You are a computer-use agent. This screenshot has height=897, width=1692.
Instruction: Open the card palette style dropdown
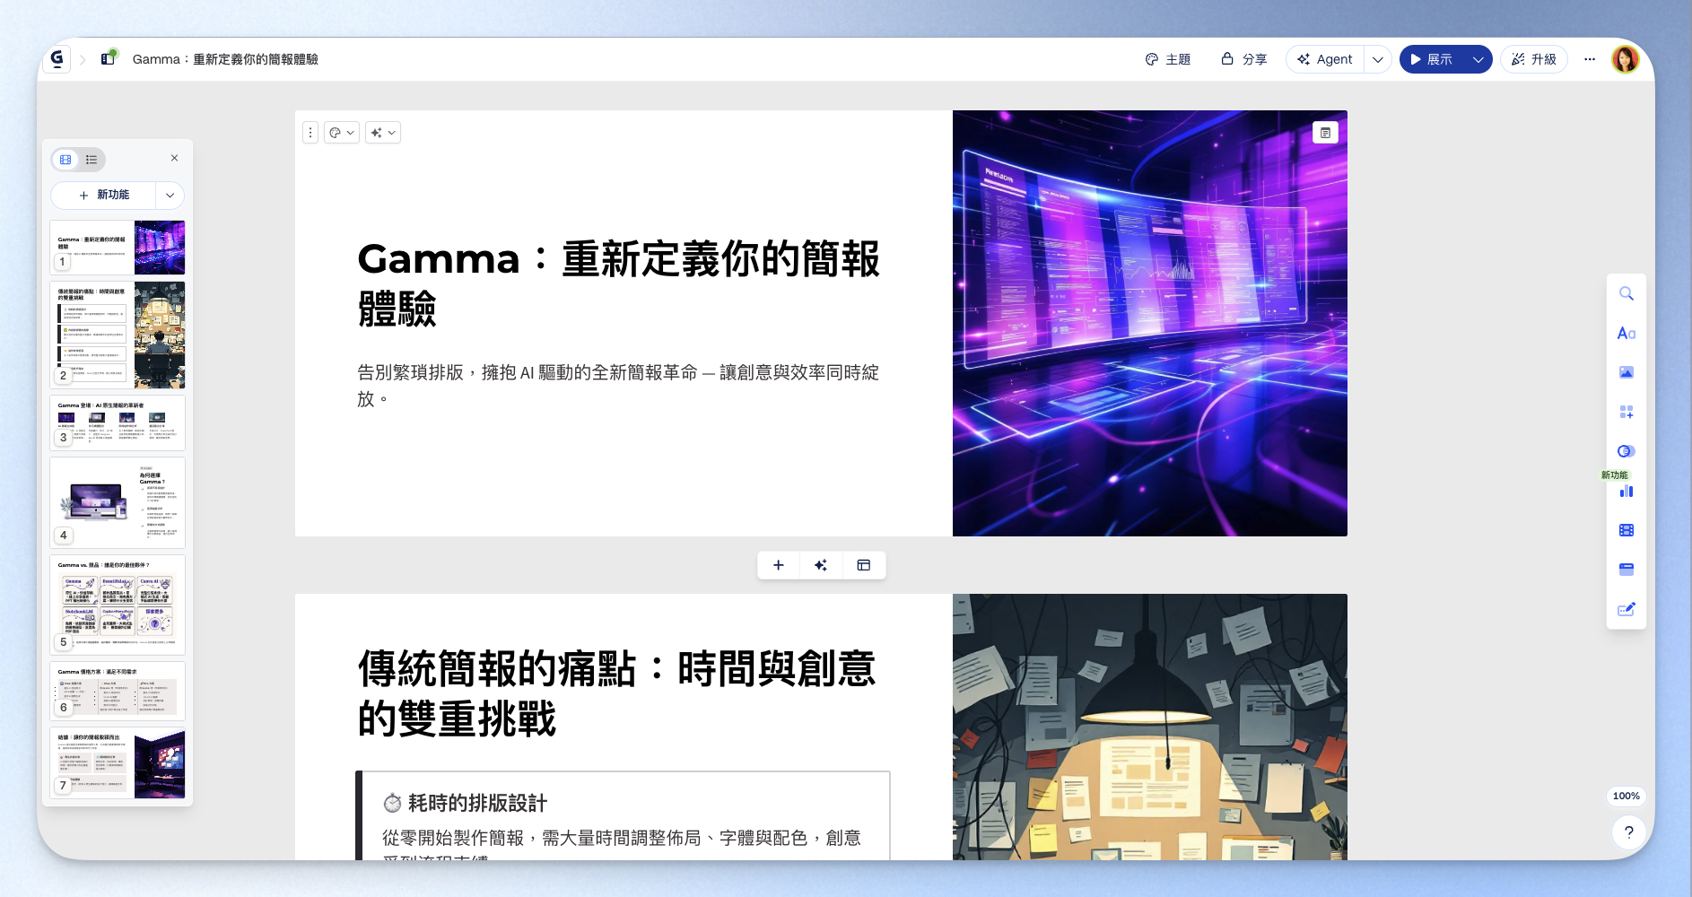click(341, 133)
